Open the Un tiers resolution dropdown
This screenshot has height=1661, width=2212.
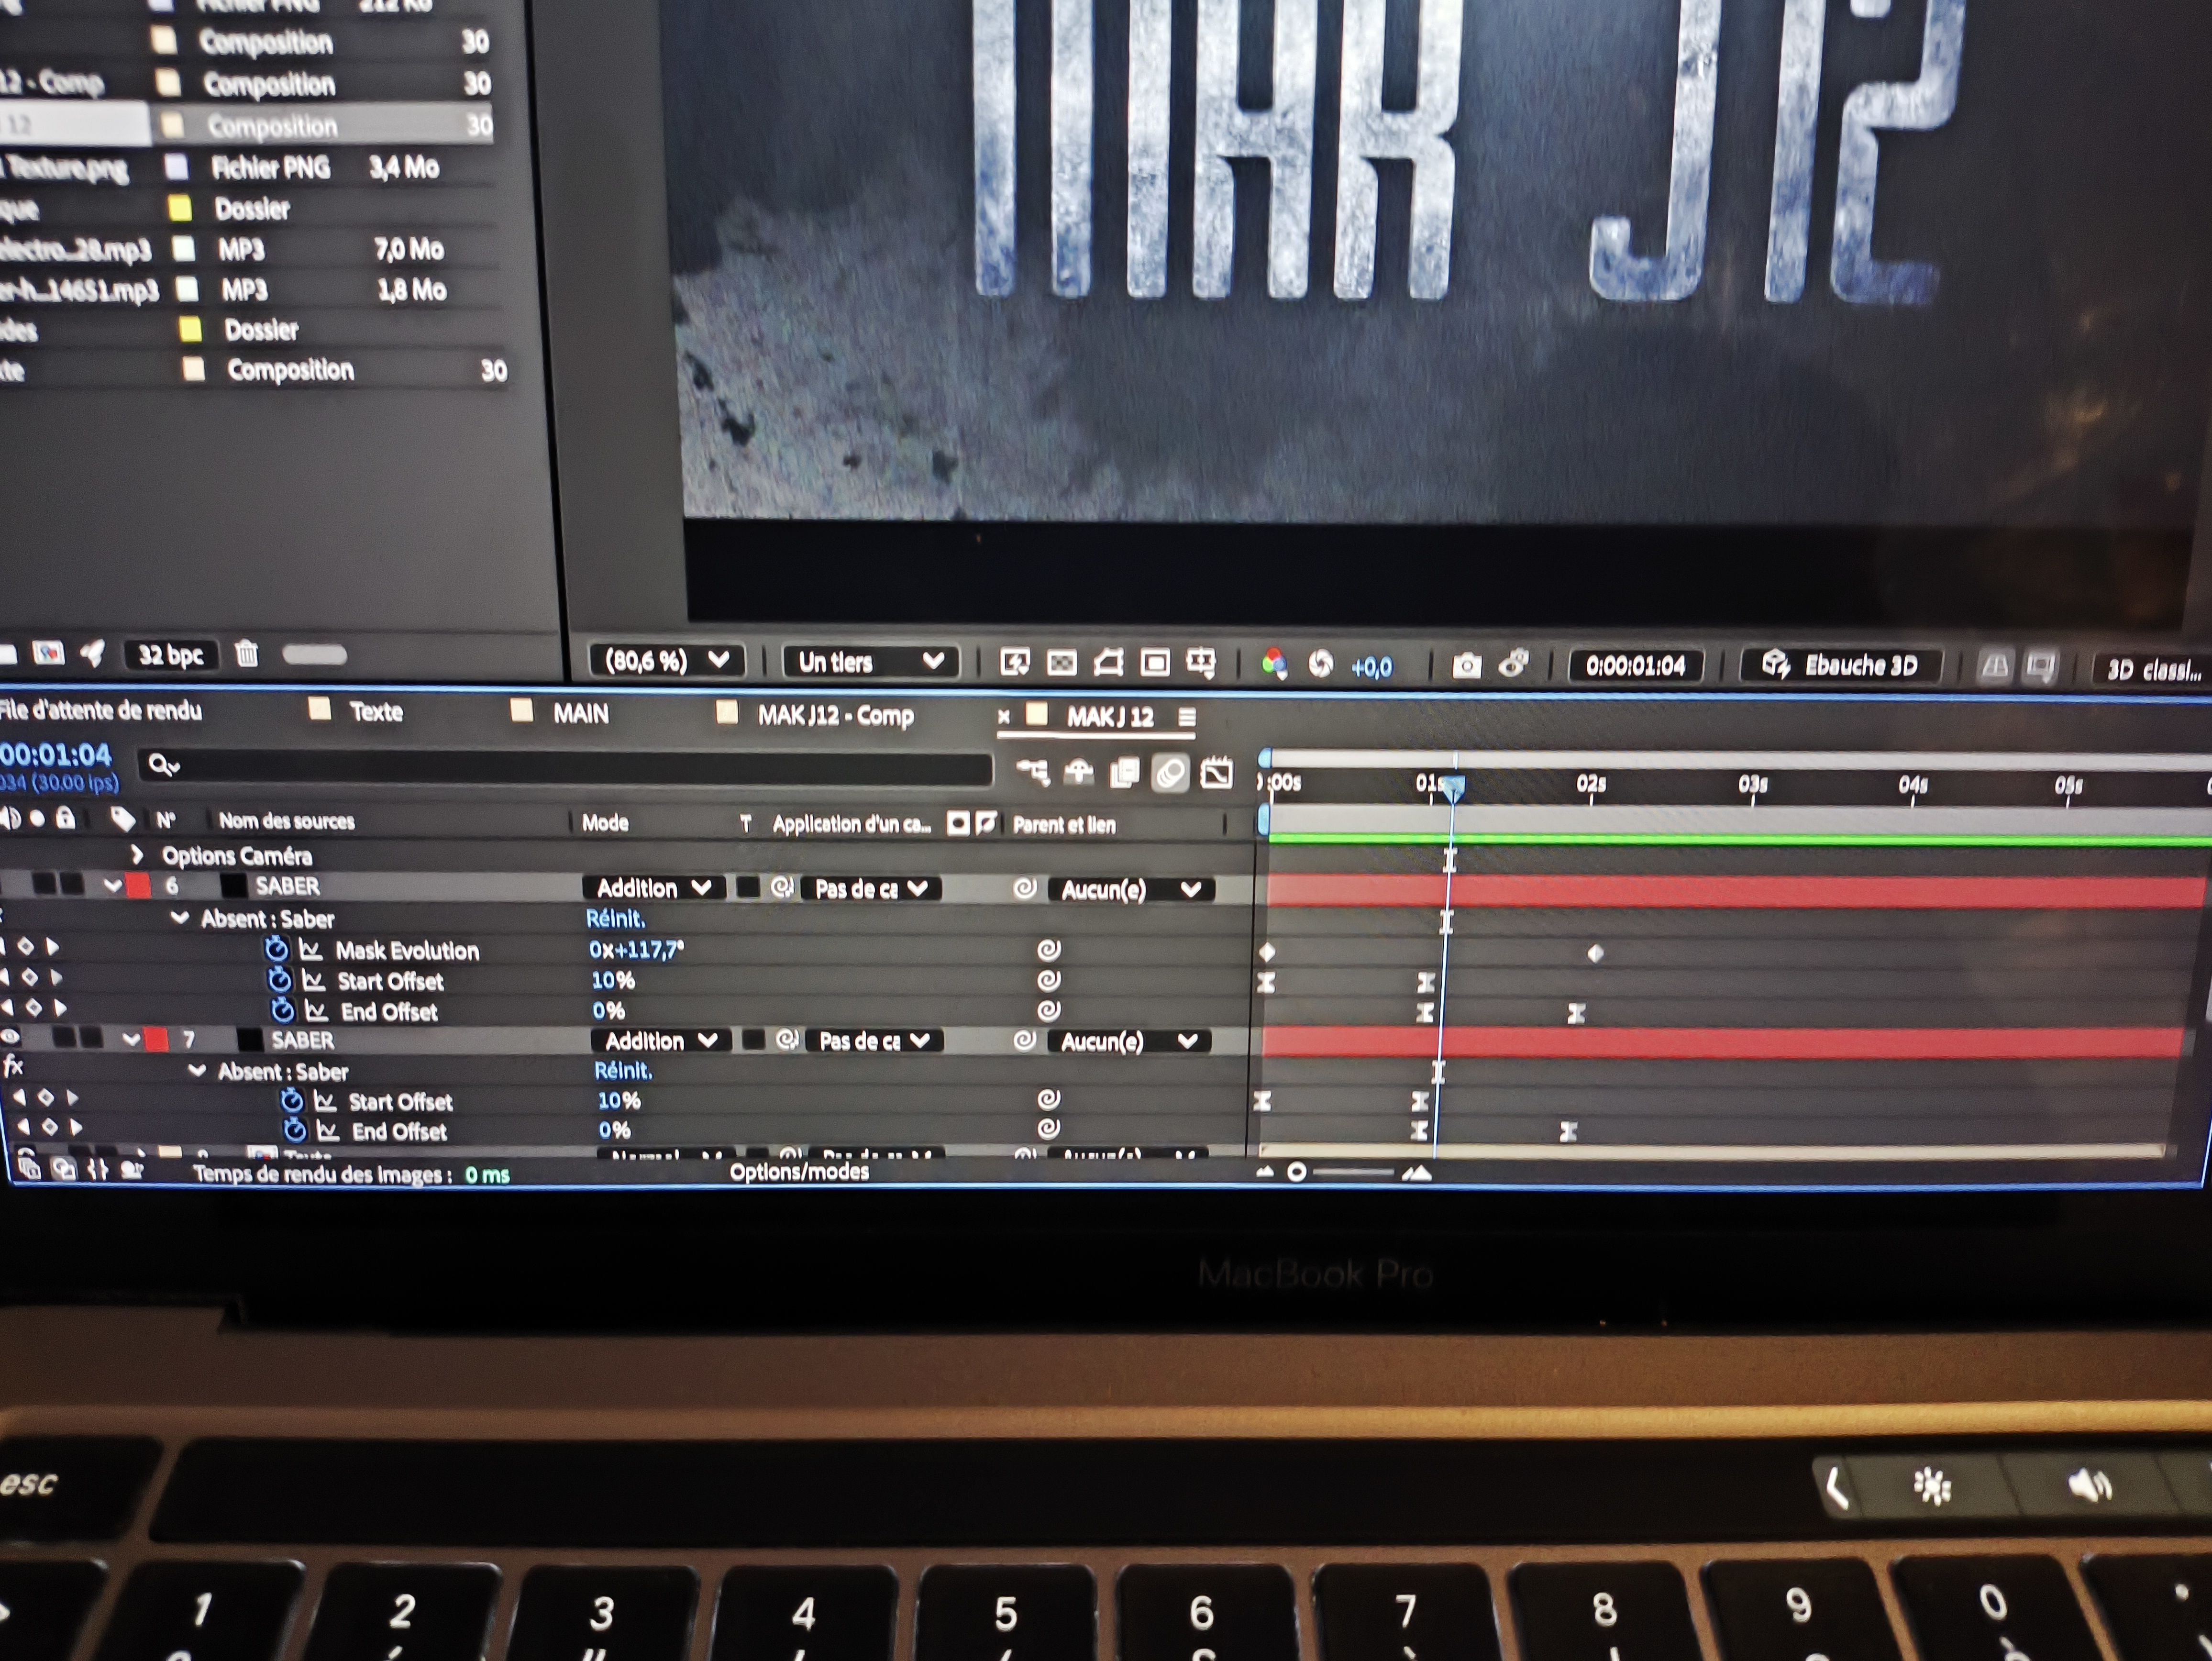pos(870,661)
